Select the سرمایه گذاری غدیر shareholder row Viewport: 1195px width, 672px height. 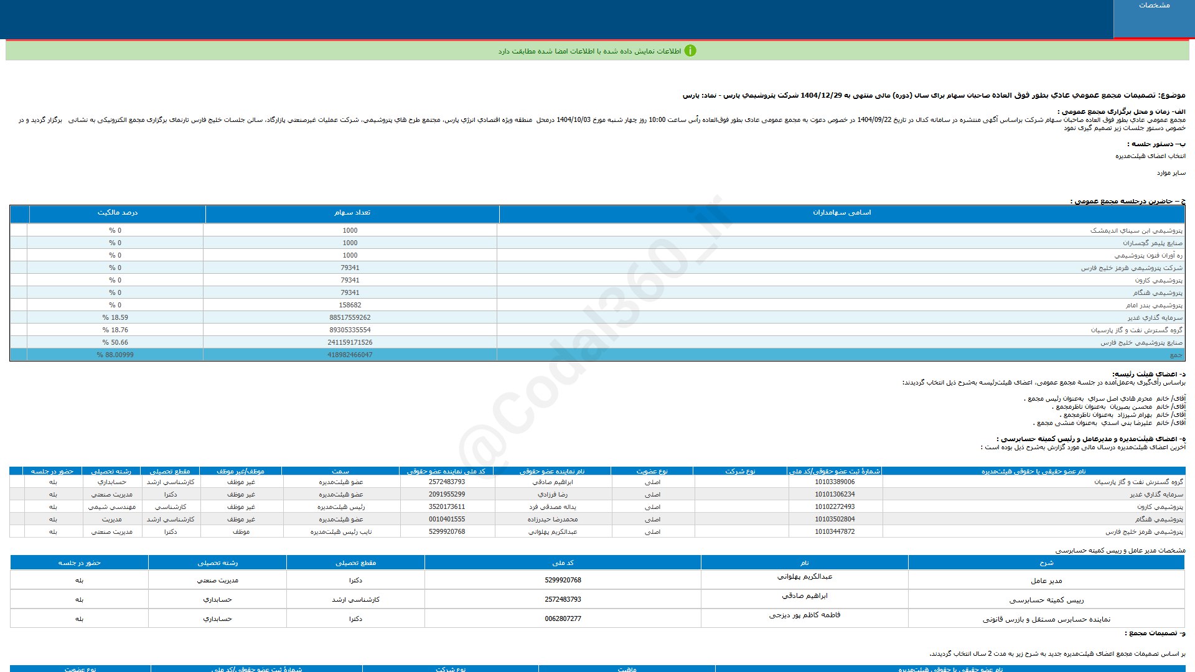pyautogui.click(x=1155, y=318)
